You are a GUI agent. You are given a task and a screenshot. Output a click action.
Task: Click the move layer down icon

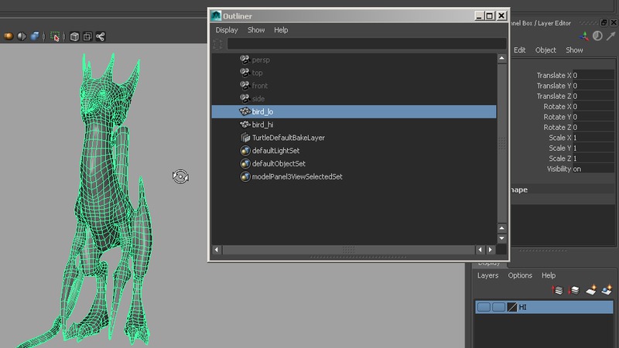click(574, 290)
